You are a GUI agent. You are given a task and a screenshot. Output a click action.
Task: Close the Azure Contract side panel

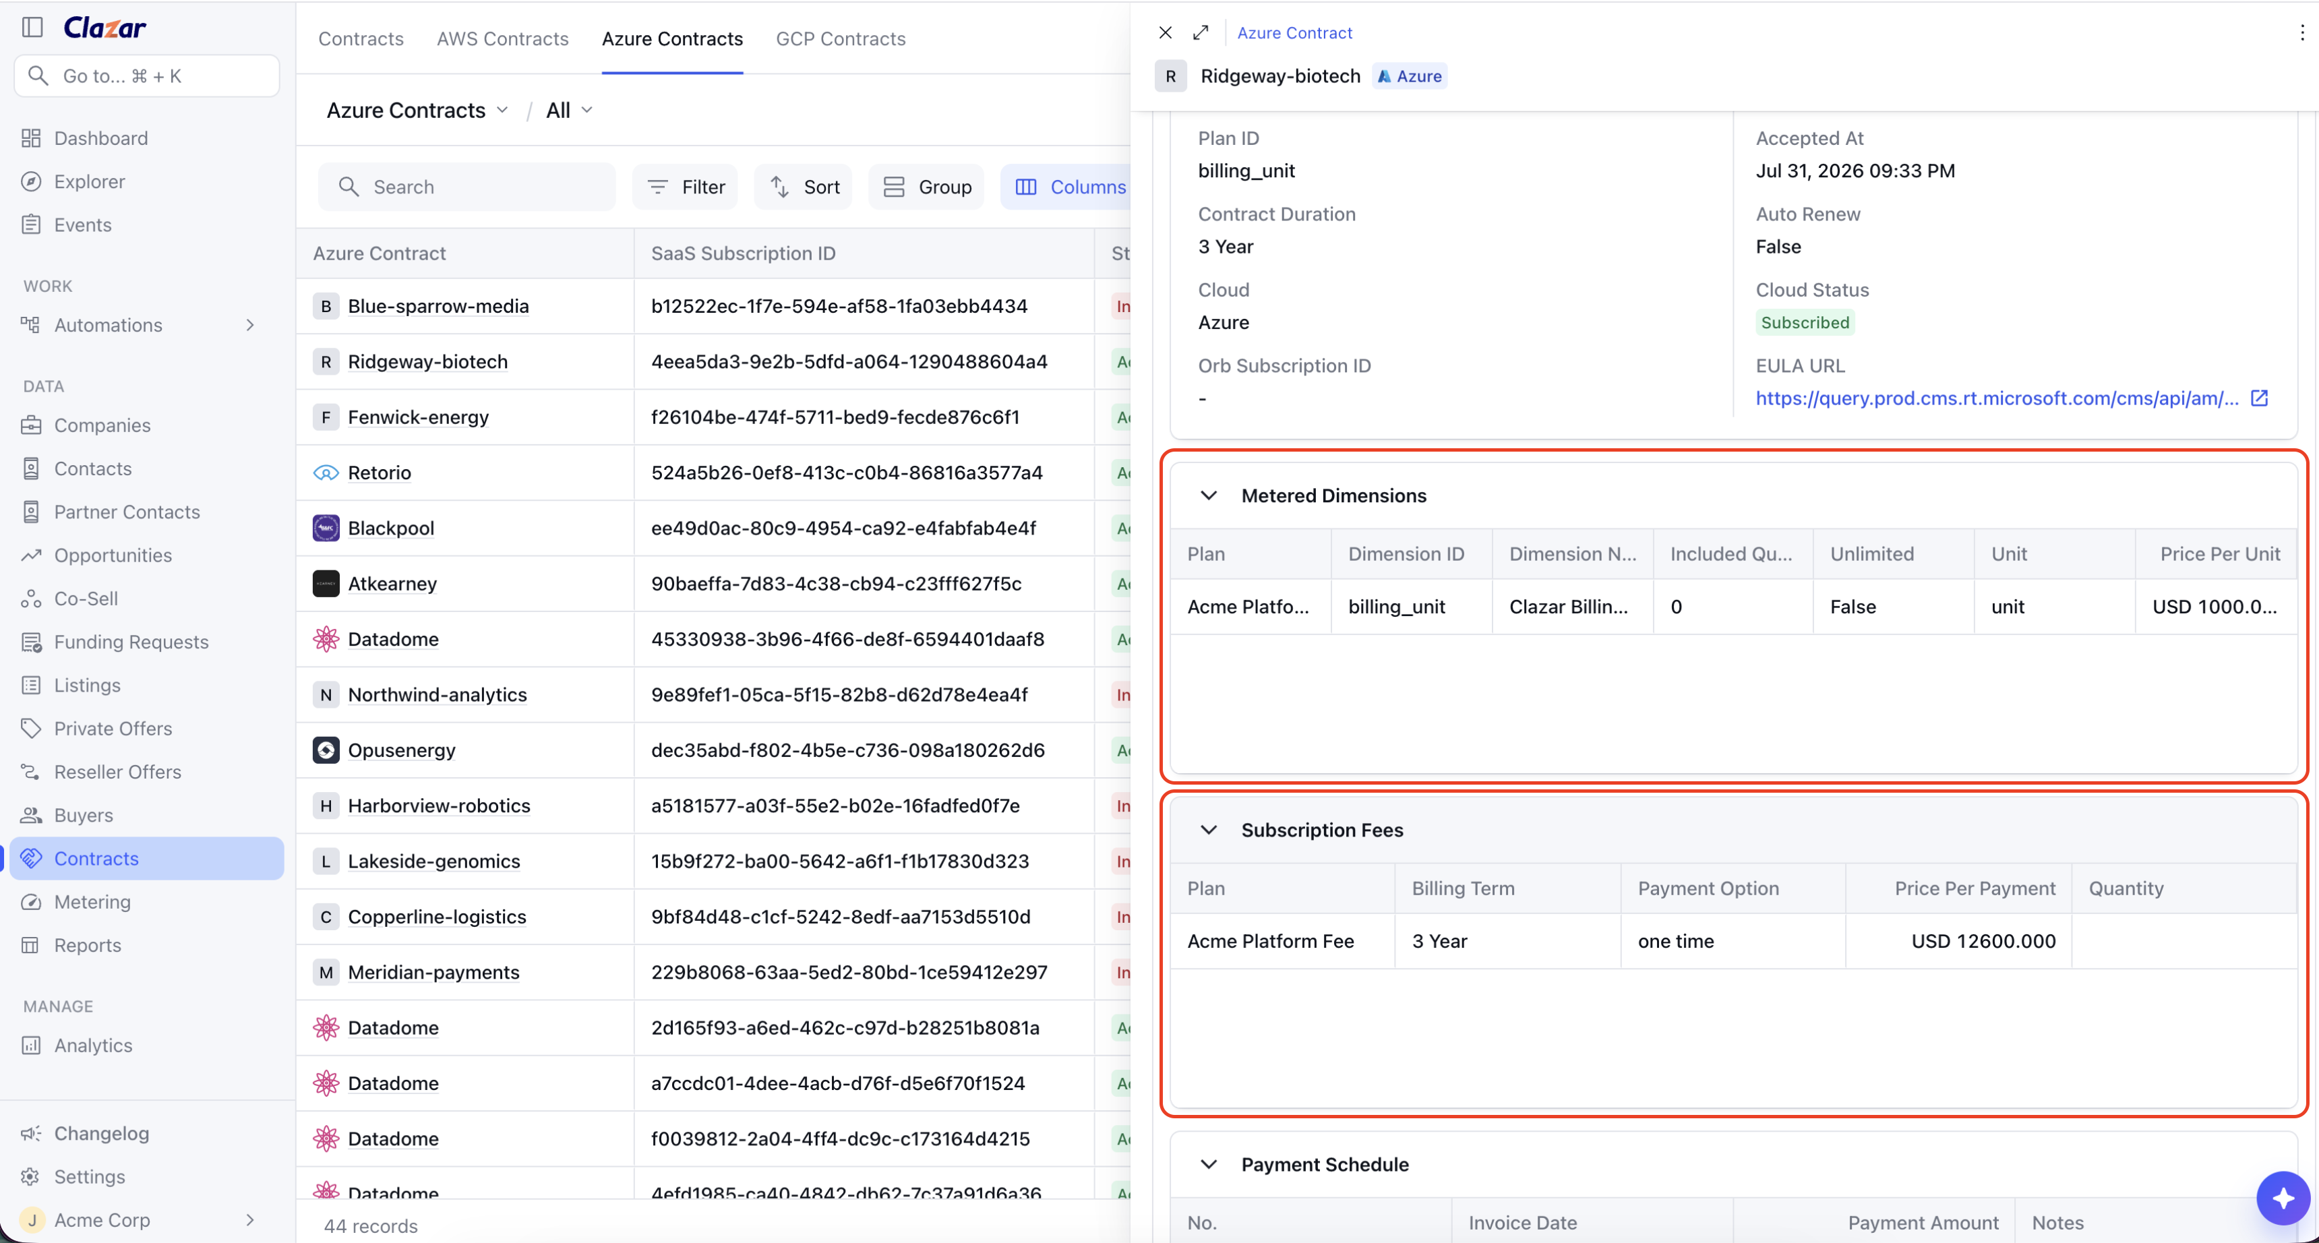[x=1166, y=32]
